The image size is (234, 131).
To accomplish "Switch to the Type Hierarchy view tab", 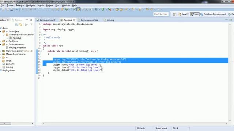I will coord(17,20).
